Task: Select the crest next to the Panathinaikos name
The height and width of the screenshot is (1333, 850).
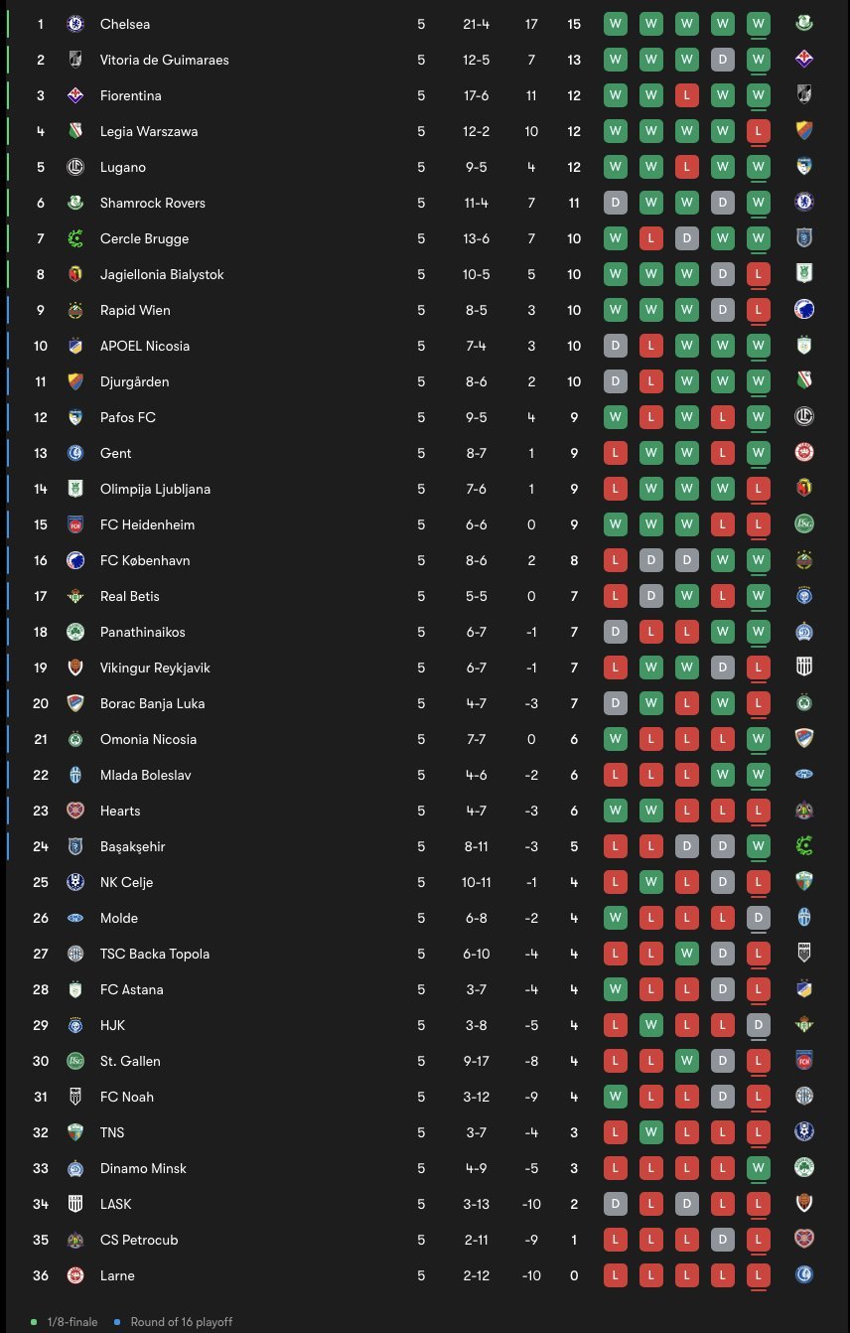Action: 74,632
